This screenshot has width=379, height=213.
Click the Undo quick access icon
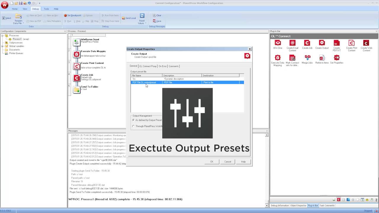29,3
